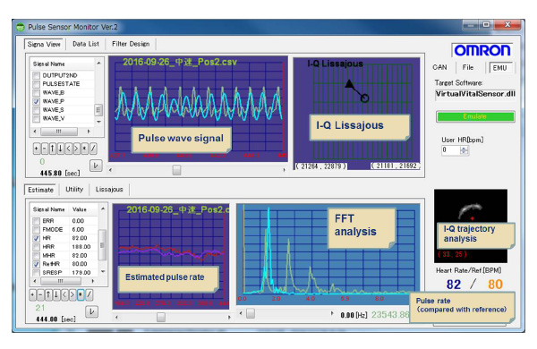This screenshot has height=349, width=537.
Task: Click the up arrow of the upper signal list scrollbar
Action: pyautogui.click(x=98, y=64)
